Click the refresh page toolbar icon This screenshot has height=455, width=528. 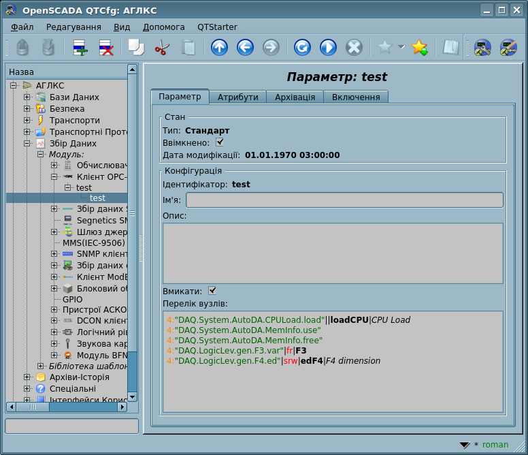[x=302, y=48]
